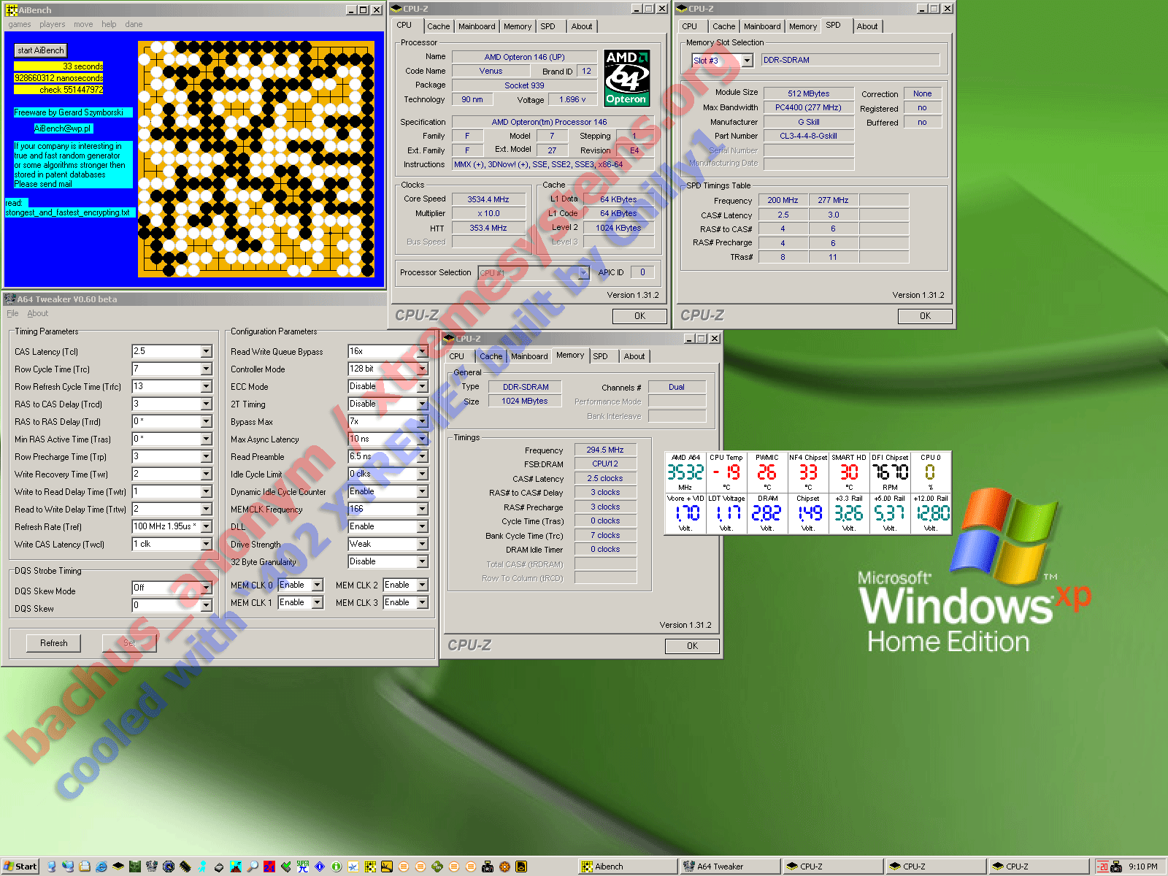1168x876 pixels.
Task: Click the magnifier icon in quick launch
Action: click(x=253, y=867)
